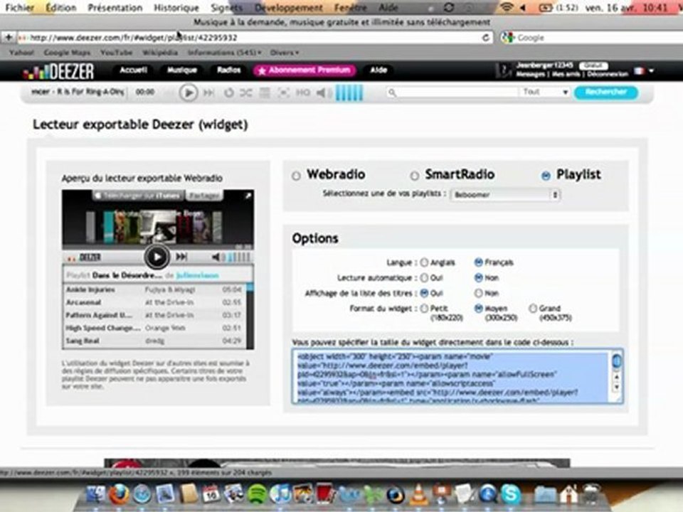Screen dimensions: 683x512
Task: Mute the widget preview speaker icon
Action: click(x=216, y=257)
